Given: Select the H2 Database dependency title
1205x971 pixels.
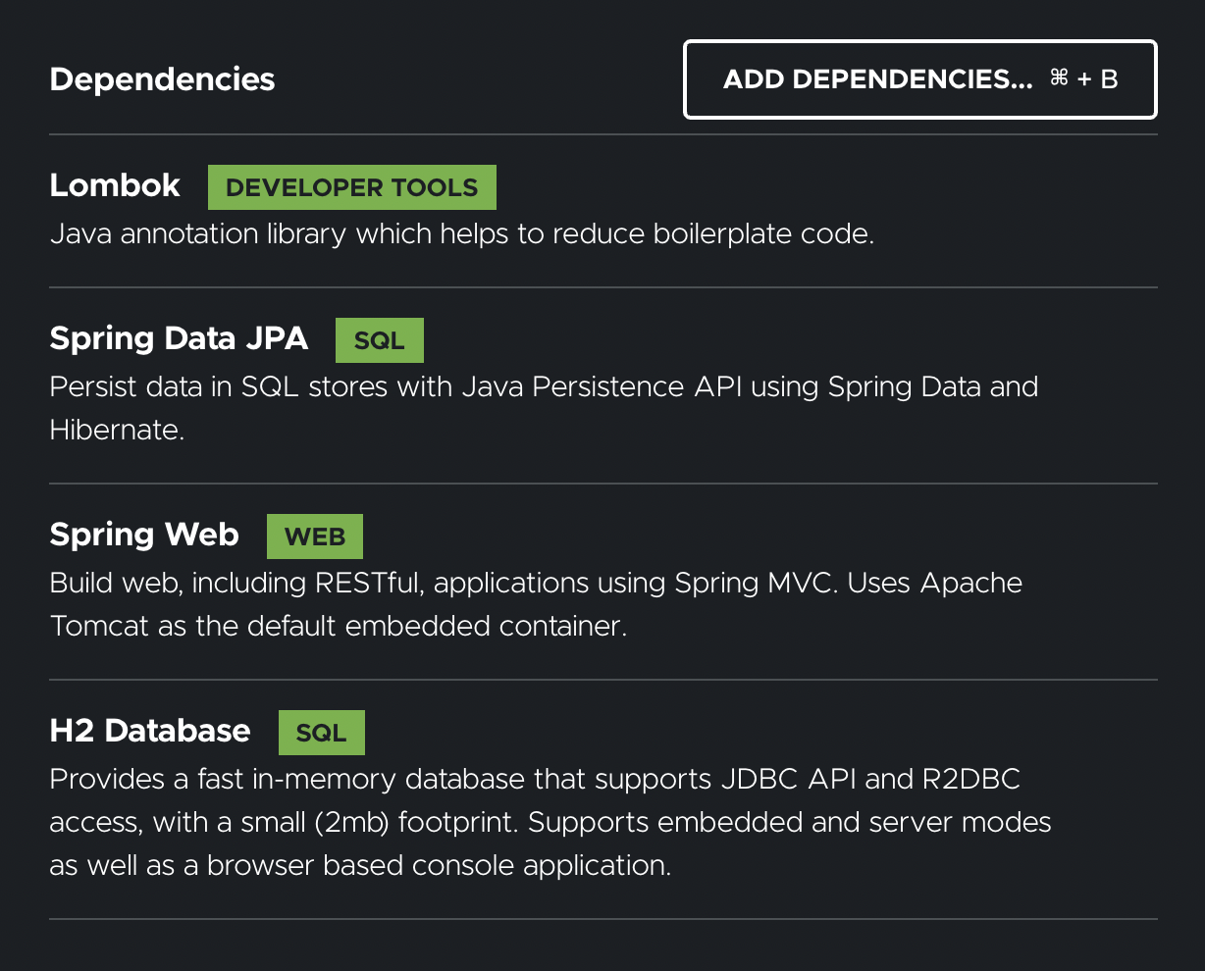Looking at the screenshot, I should tap(150, 731).
